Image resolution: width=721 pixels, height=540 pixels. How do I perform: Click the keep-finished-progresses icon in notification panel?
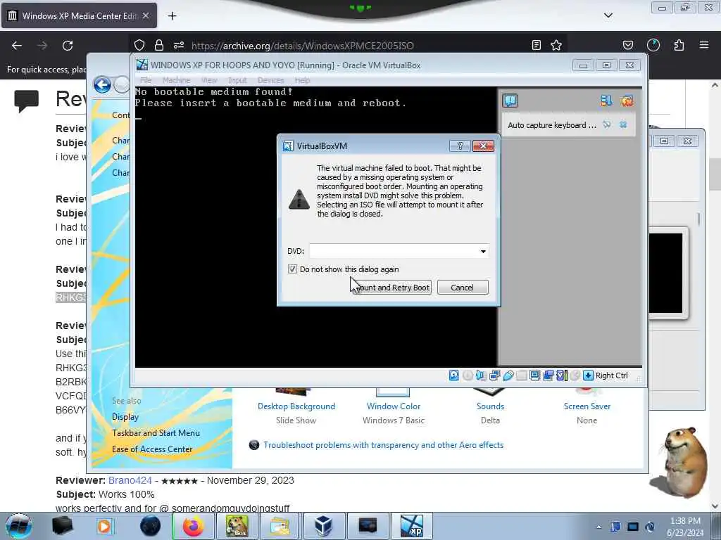tap(606, 101)
